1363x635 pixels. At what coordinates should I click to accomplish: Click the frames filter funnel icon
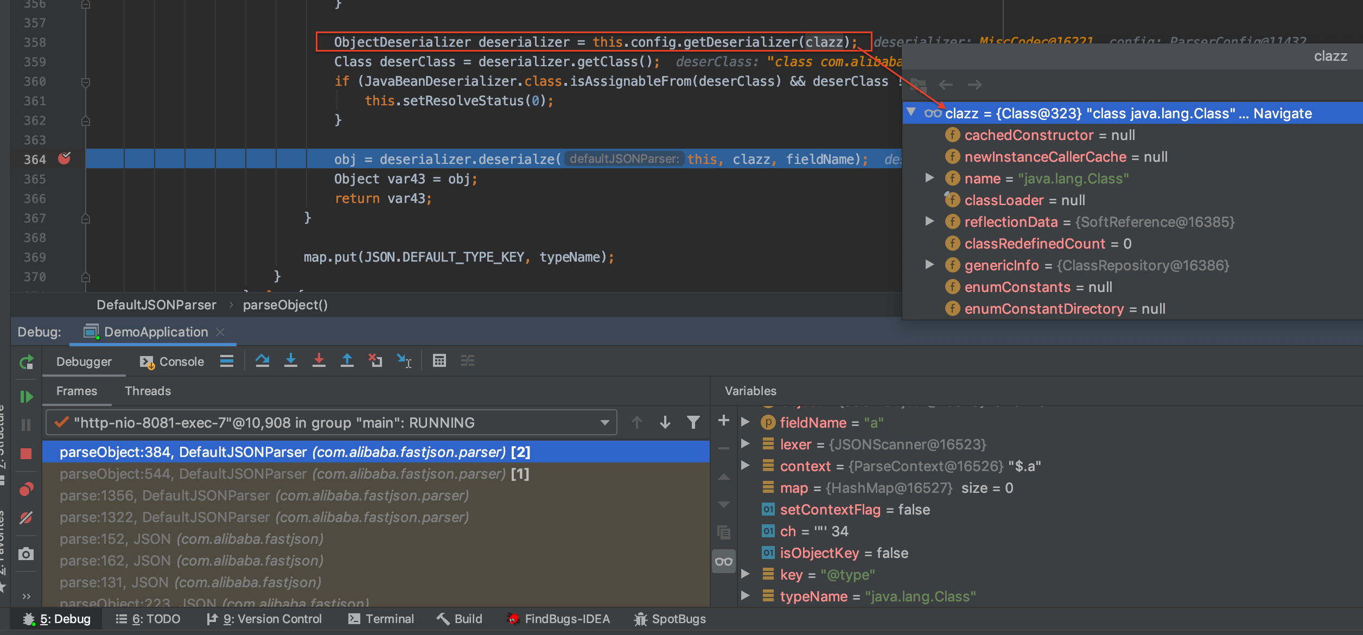693,422
